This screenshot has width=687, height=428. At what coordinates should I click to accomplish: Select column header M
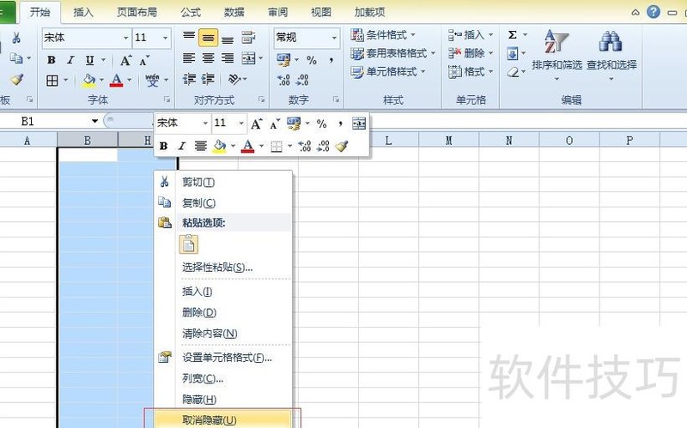click(448, 141)
